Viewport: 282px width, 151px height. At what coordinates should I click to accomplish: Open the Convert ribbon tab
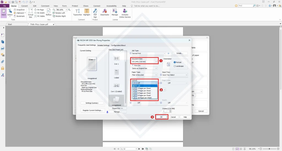[x=25, y=6]
